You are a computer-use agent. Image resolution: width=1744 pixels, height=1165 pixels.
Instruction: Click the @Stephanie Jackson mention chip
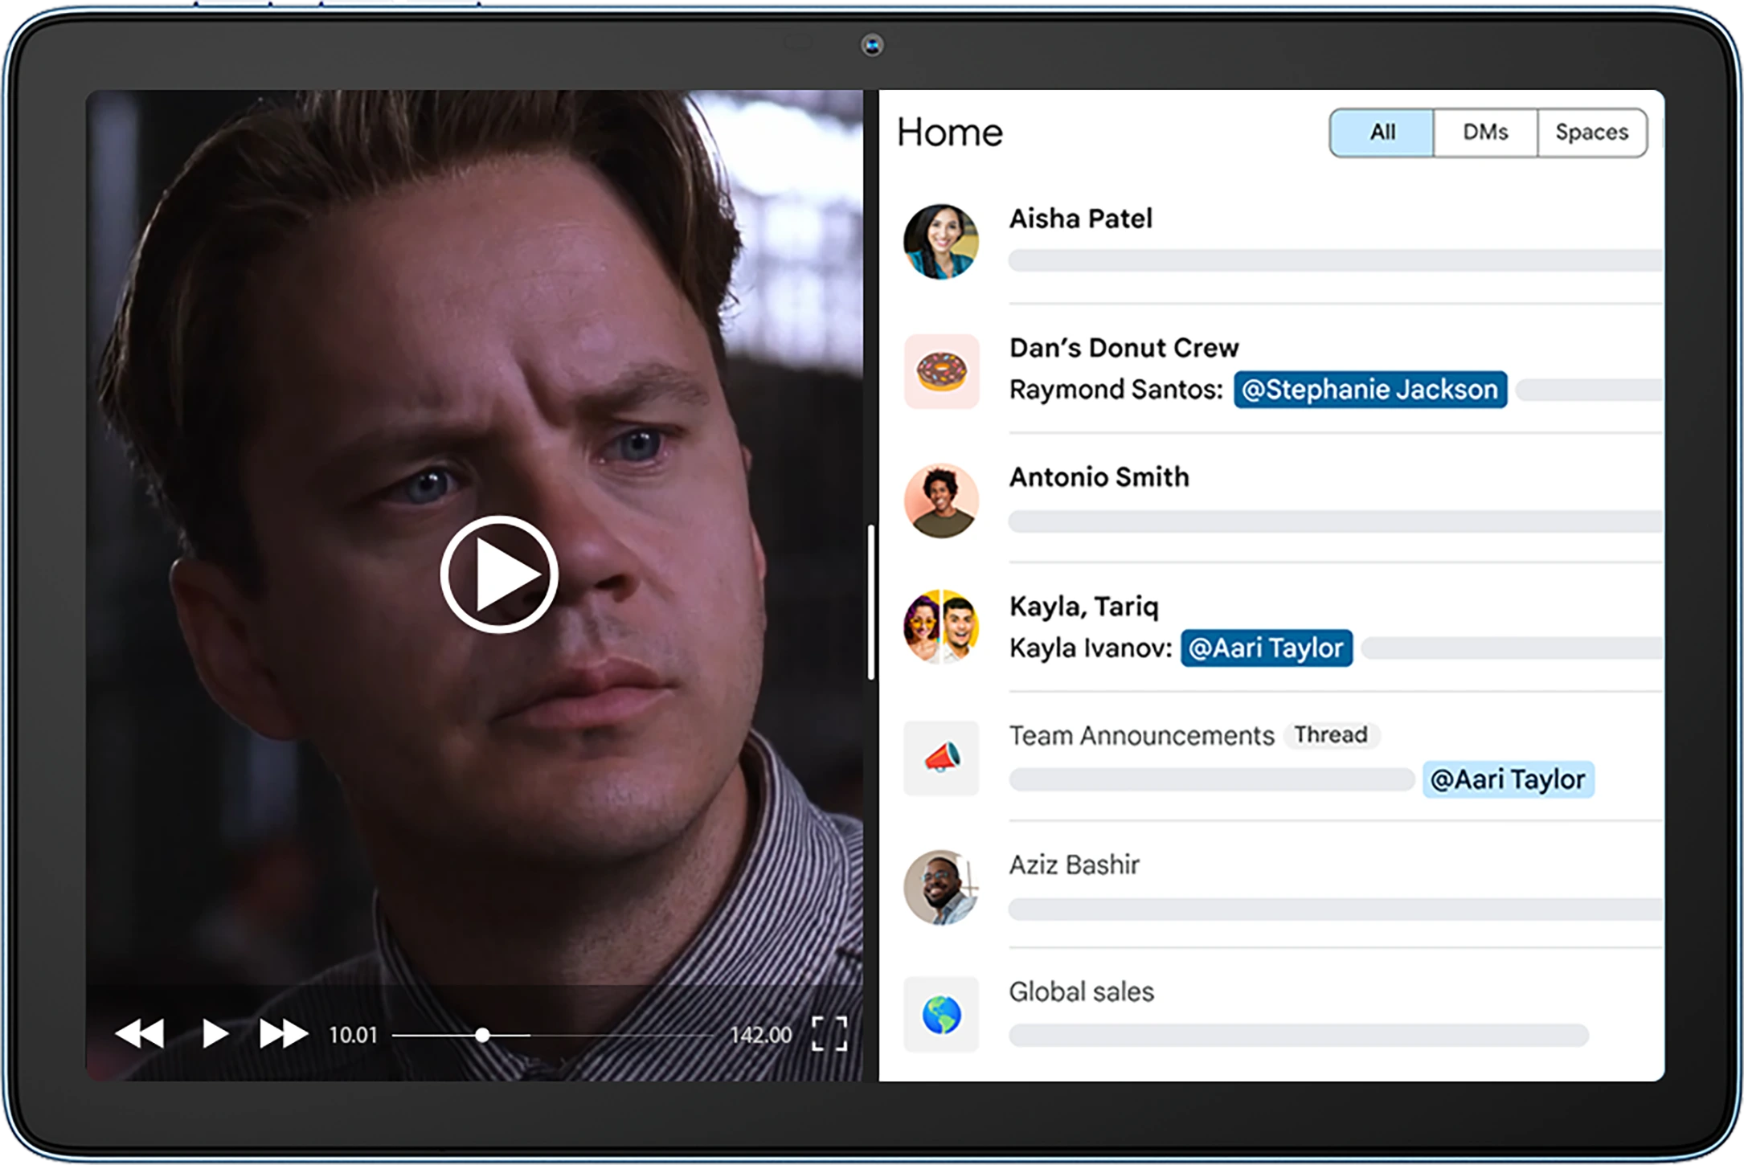pos(1370,390)
